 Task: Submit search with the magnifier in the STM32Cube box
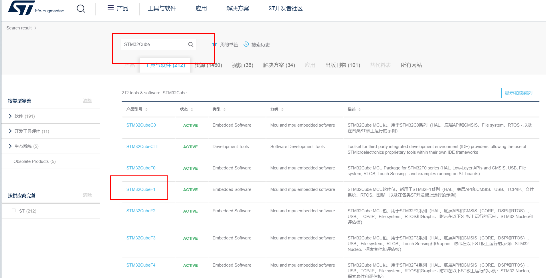tap(191, 45)
